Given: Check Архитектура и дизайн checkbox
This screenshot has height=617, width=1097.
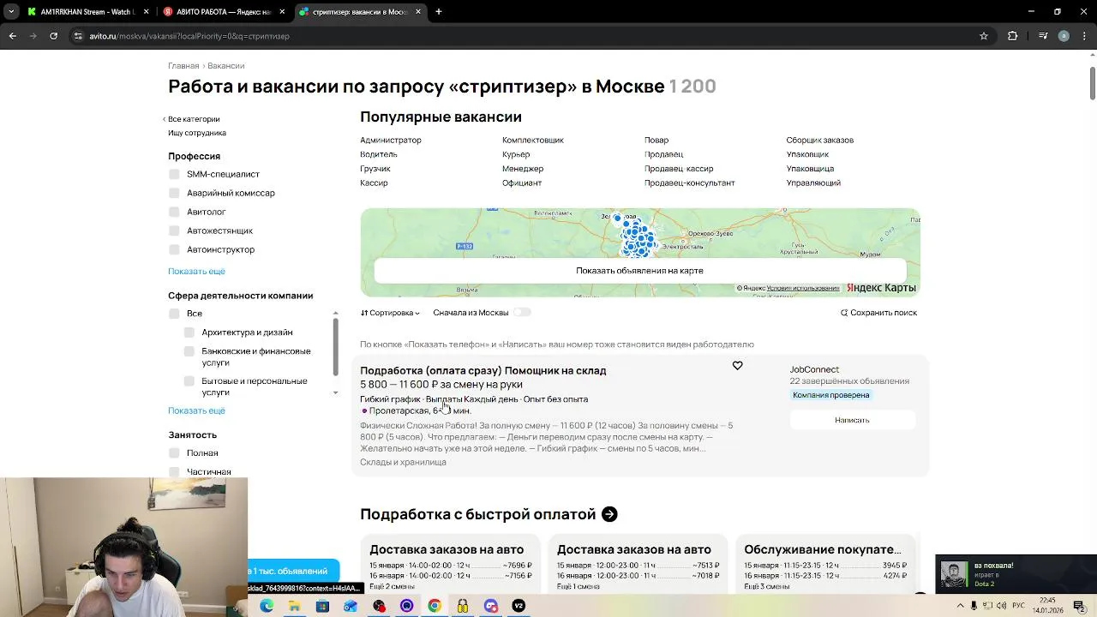Looking at the screenshot, I should click(189, 332).
